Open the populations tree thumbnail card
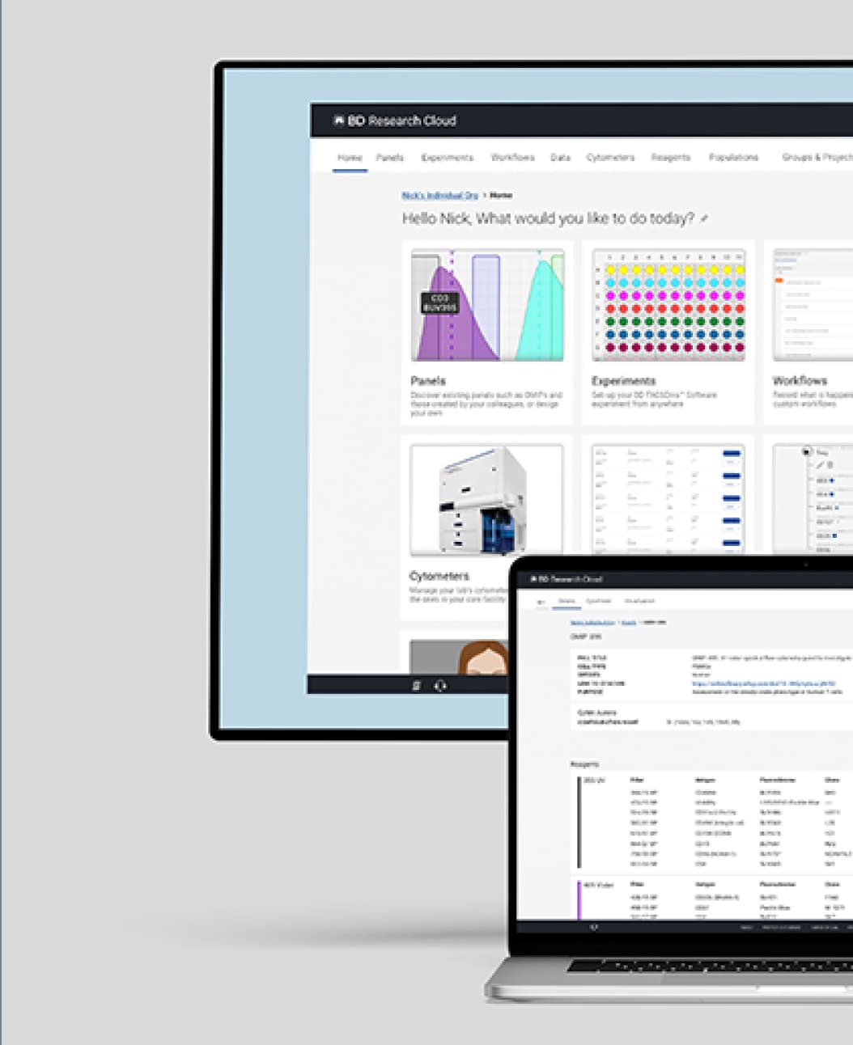The image size is (853, 1045). tap(813, 498)
